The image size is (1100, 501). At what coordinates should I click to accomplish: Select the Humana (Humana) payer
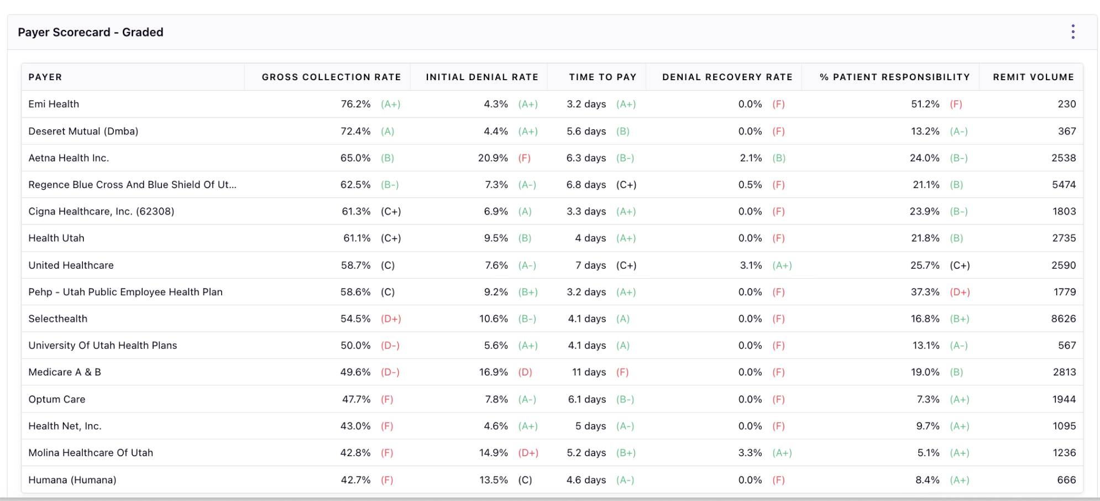pos(72,480)
